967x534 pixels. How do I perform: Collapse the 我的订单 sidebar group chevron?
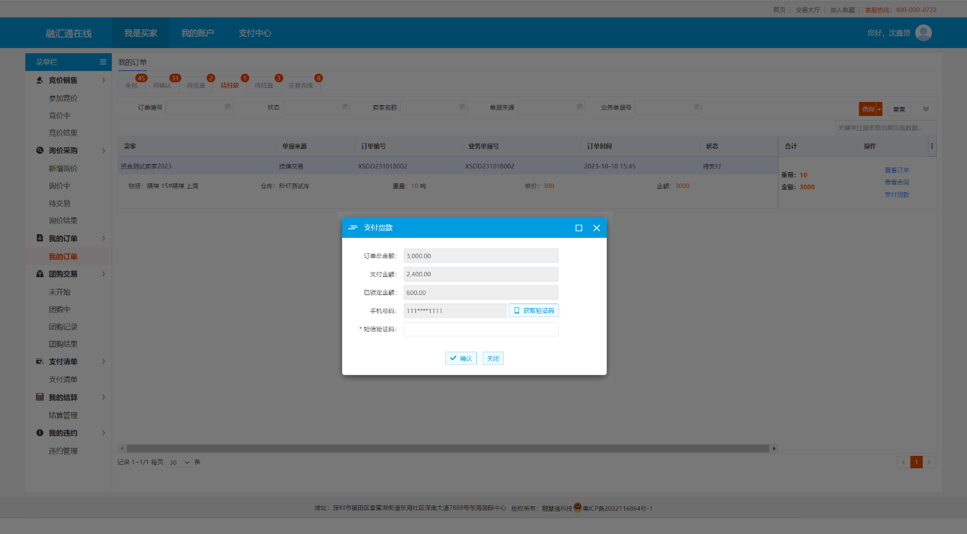click(x=104, y=238)
